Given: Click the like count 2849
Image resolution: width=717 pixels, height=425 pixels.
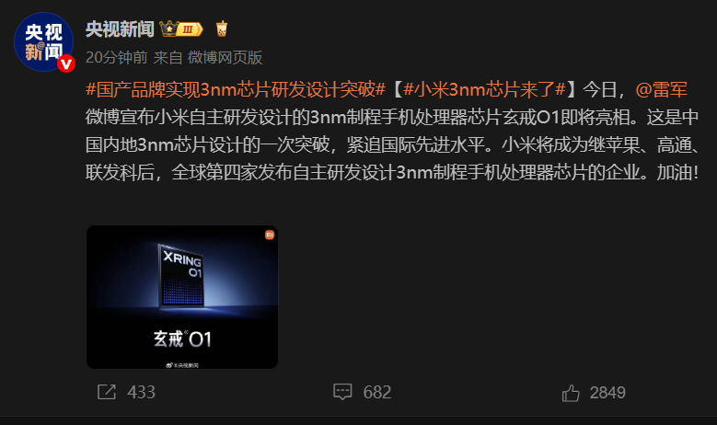Looking at the screenshot, I should click(607, 393).
